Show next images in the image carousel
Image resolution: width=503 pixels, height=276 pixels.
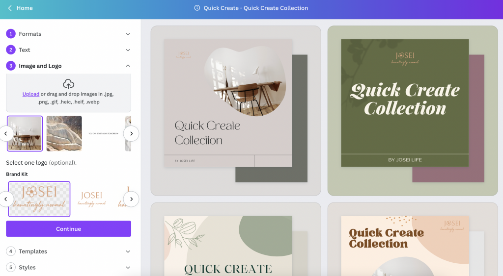(x=131, y=133)
